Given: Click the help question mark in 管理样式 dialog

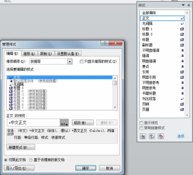Looking at the screenshot, I should [105, 43].
